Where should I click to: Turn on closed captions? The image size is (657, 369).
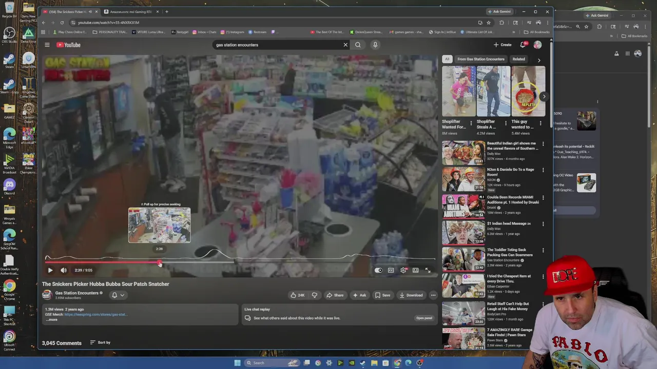click(391, 270)
